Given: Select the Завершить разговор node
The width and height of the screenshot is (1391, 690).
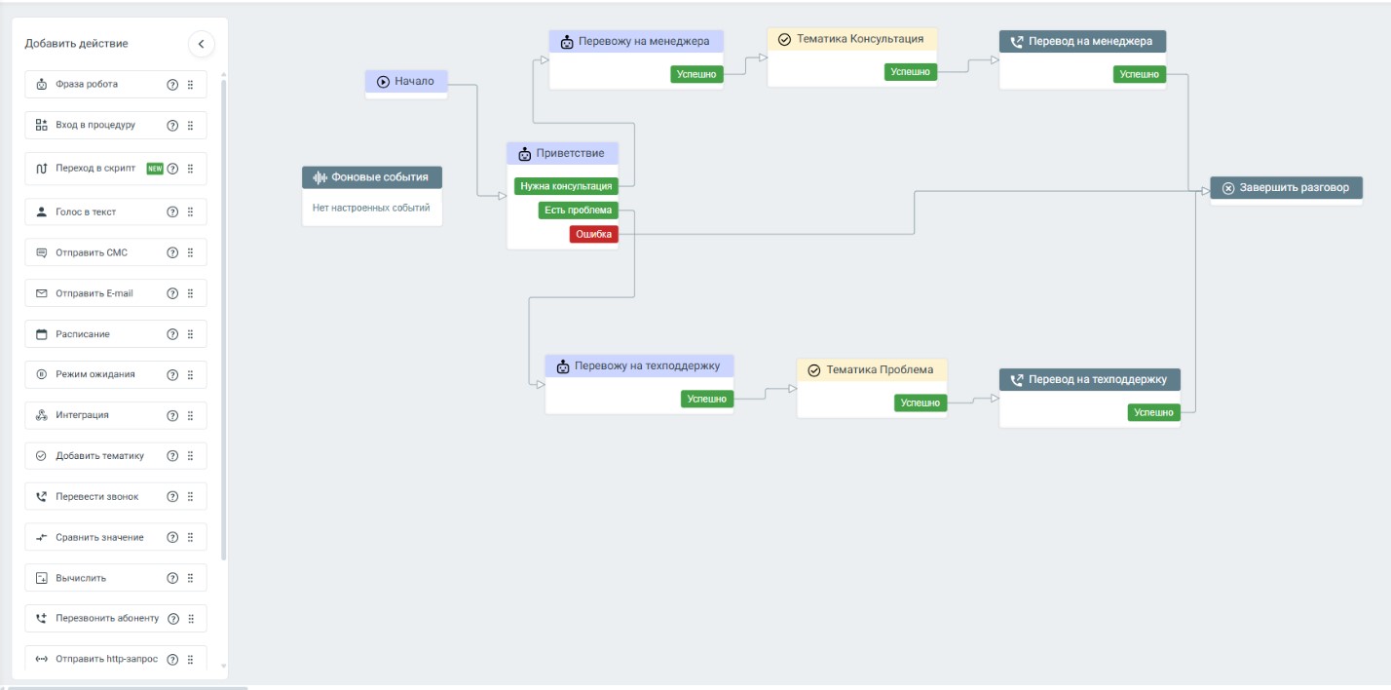Looking at the screenshot, I should [x=1286, y=188].
